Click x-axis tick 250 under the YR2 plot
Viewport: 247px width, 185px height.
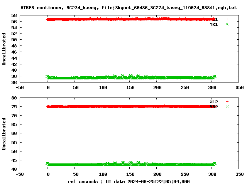click(x=185, y=174)
